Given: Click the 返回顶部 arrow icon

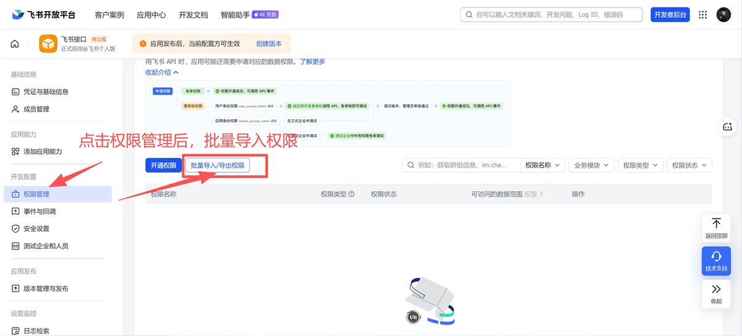Looking at the screenshot, I should click(x=716, y=223).
